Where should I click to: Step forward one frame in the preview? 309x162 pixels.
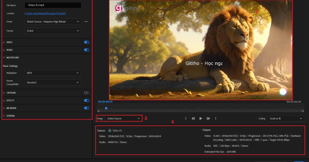pos(208,118)
